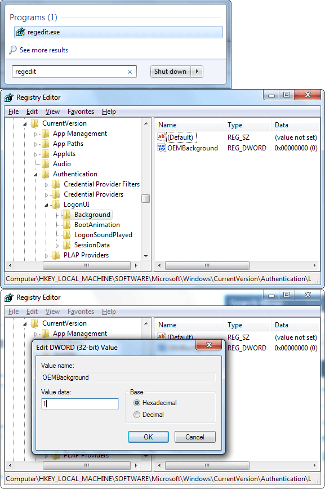Click the tree pane horizontal scrollbar thumb in upper window
The image size is (325, 489).
coord(86,265)
